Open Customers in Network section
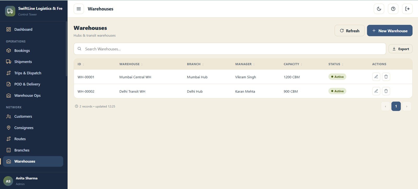This screenshot has width=418, height=189. tap(33, 116)
